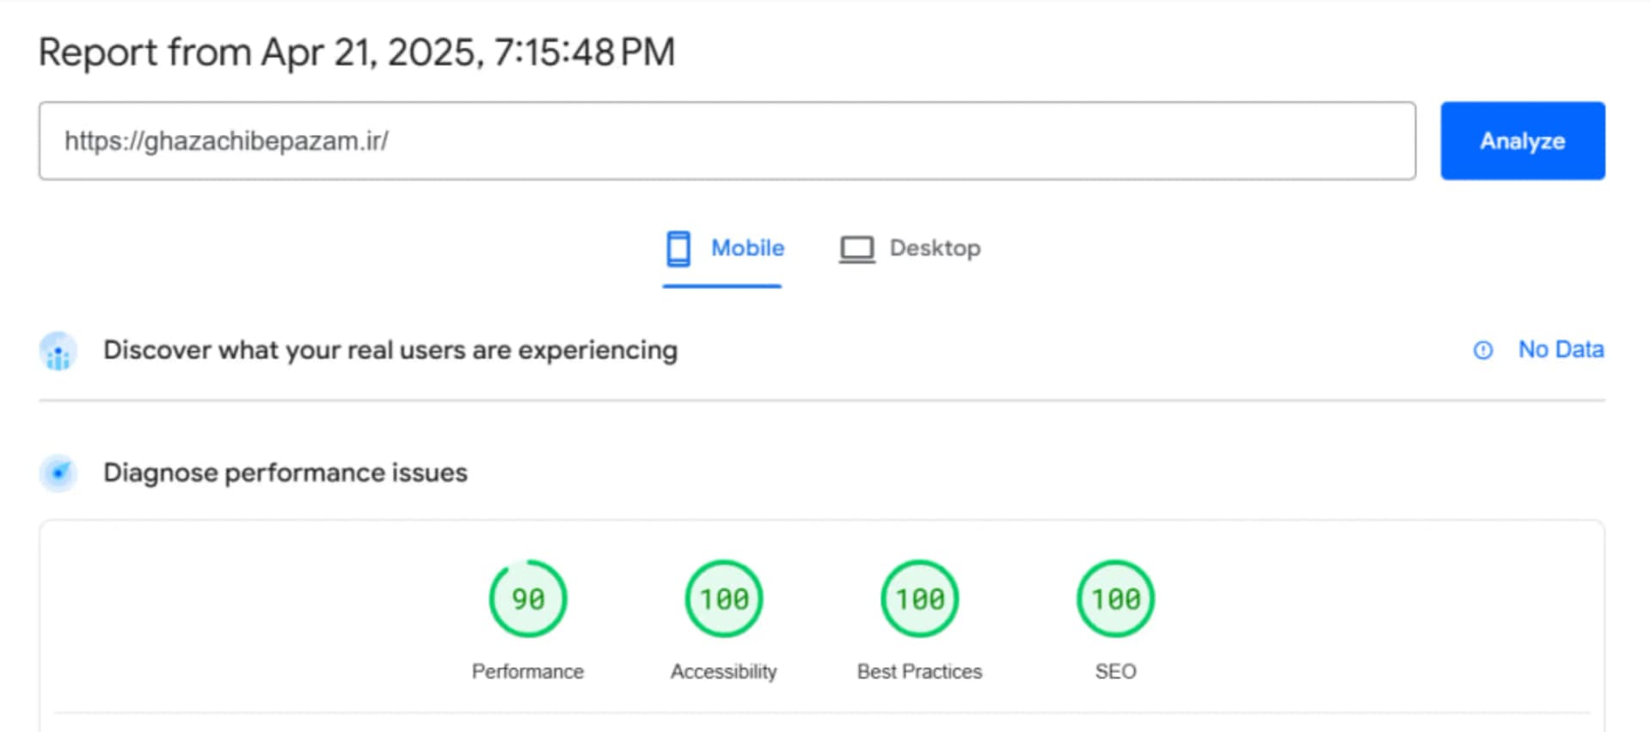Switch to the Desktop tab label

click(935, 248)
